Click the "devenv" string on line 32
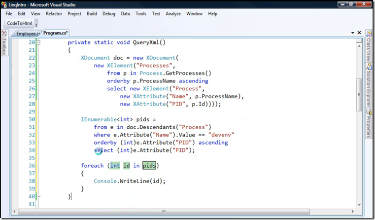The height and width of the screenshot is (220, 375). (221, 135)
